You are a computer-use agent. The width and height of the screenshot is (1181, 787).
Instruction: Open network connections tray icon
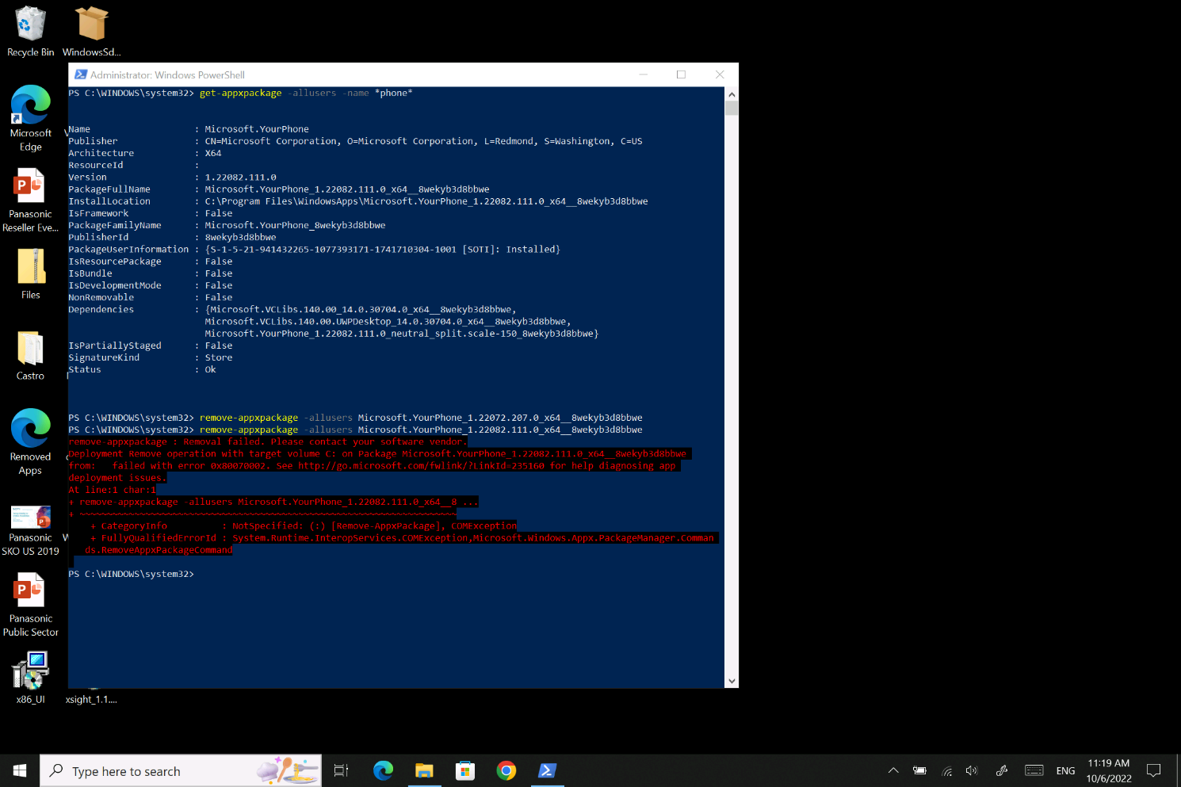coord(946,770)
